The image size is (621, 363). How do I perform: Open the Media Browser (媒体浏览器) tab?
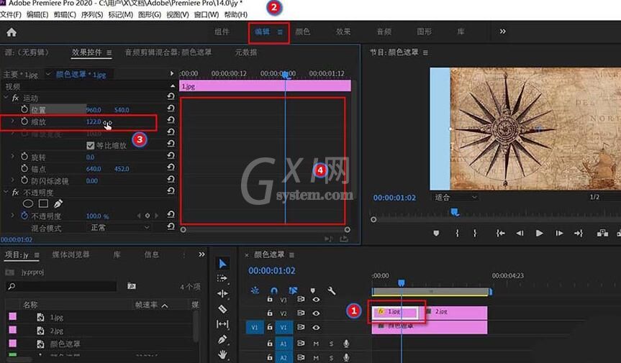click(x=71, y=254)
